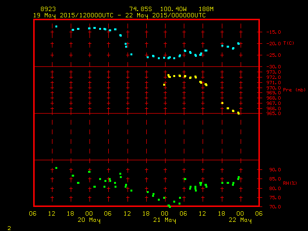Click temperature tick -20.0
Screen dimensions: 308x231
coord(274,44)
